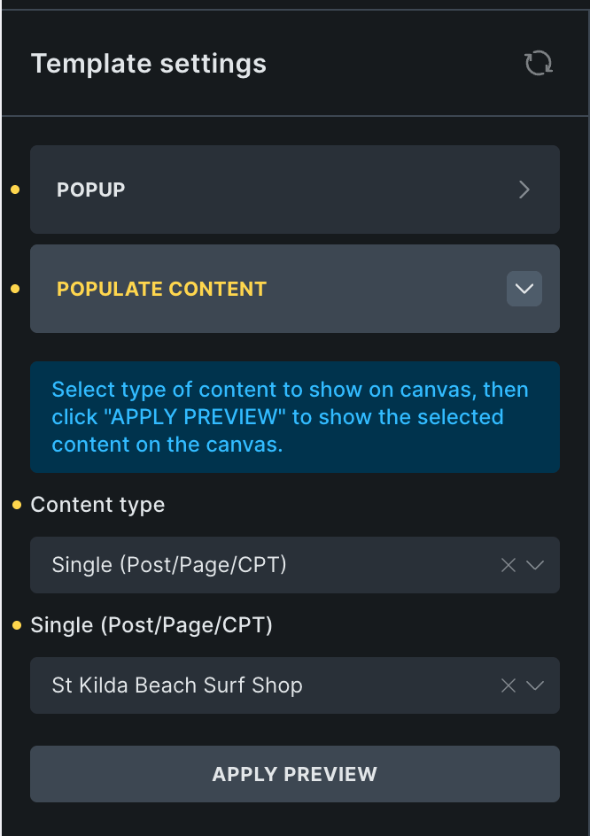
Task: Expand the POPUP group with its right chevron
Action: [524, 190]
